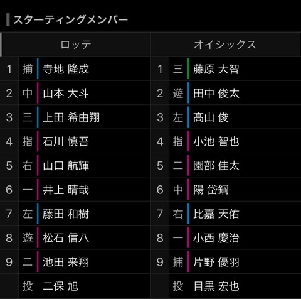Click the スターティングメンバー section heading
The image size is (301, 299).
pyautogui.click(x=70, y=20)
